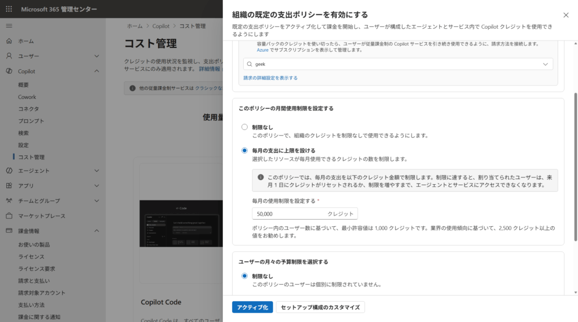This screenshot has height=322, width=578.
Task: Collapse the Copilot menu chevron
Action: (x=97, y=71)
